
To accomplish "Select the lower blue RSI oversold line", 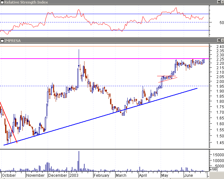I will coord(104,30).
